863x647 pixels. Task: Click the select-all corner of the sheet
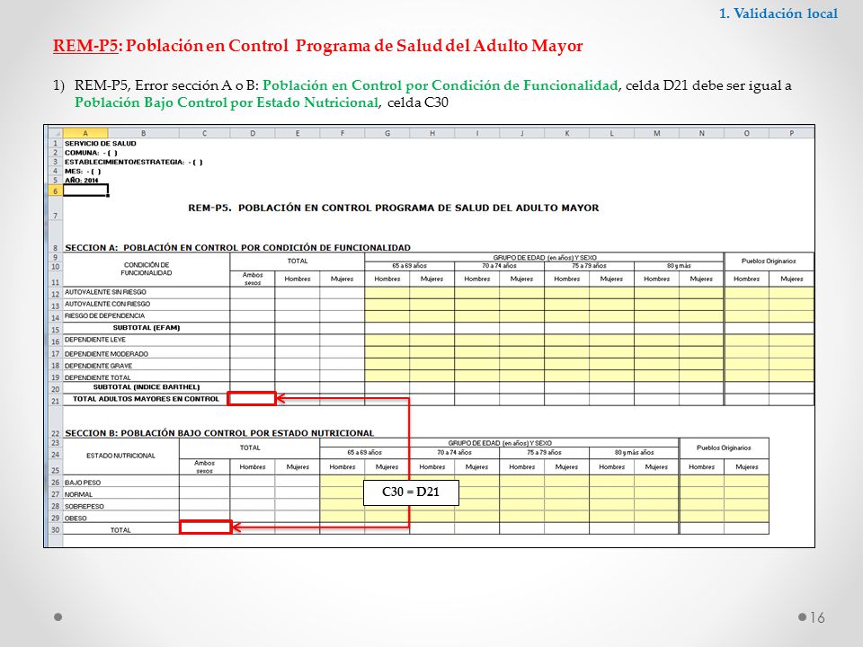[x=55, y=133]
